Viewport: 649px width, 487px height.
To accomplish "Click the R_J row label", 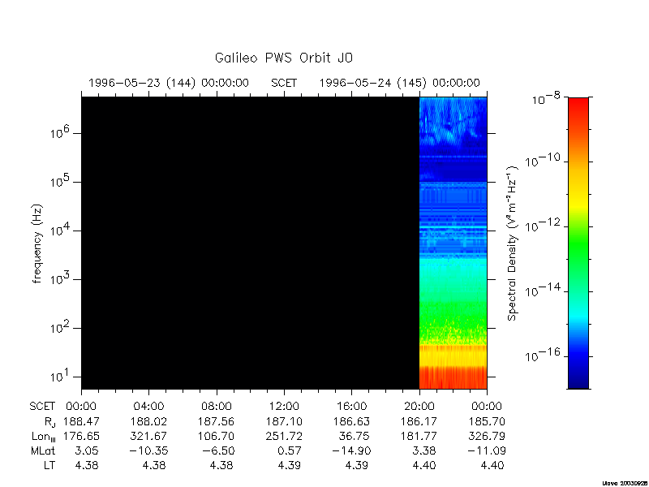I will coord(49,422).
